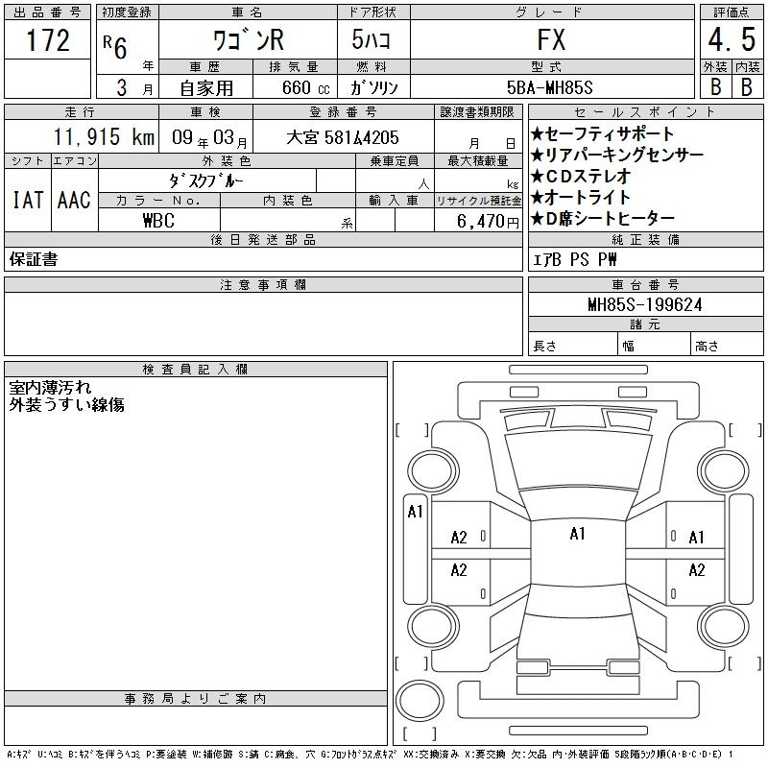Select sales point ★セーフティサポート

[x=602, y=133]
